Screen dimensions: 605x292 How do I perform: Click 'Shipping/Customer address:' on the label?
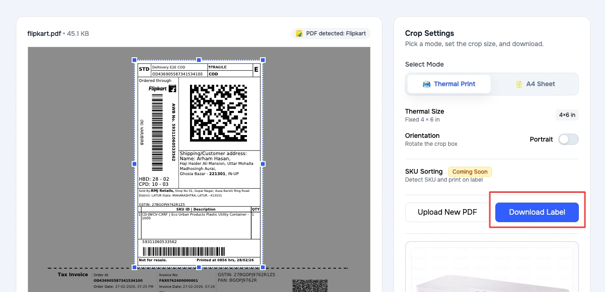point(213,154)
